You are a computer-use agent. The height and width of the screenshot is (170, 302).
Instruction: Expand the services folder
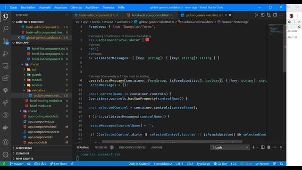(x=24, y=85)
